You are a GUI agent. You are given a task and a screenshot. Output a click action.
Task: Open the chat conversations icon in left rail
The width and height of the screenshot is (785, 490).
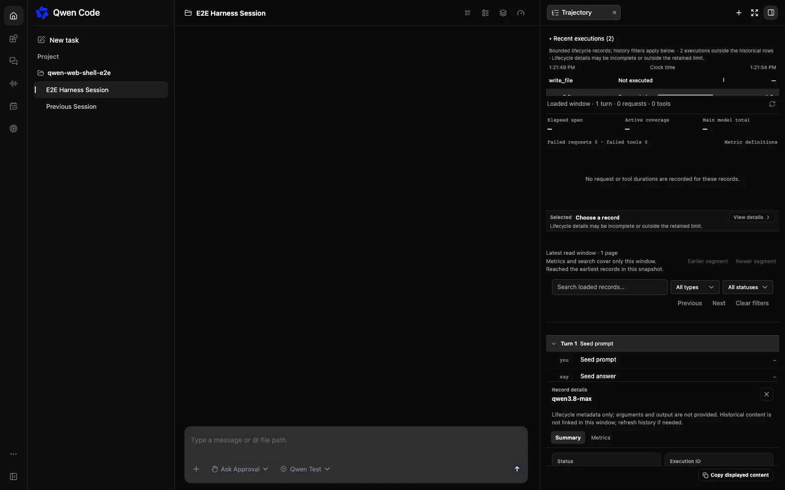(x=13, y=61)
